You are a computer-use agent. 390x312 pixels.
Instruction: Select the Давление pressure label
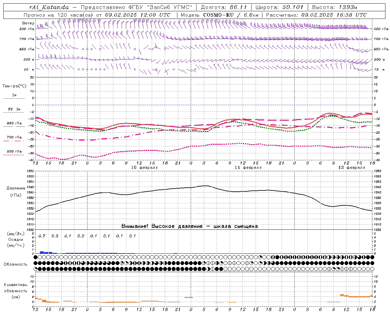[x=16, y=188]
